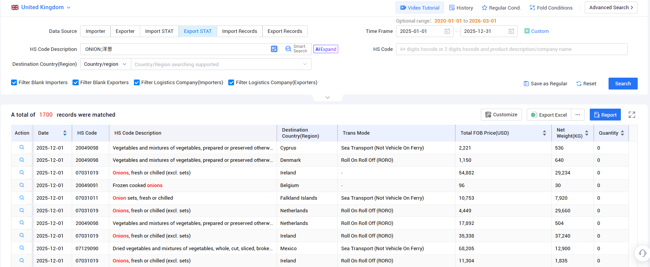
Task: Uncheck Filter Blank Exporters
Action: 76,82
